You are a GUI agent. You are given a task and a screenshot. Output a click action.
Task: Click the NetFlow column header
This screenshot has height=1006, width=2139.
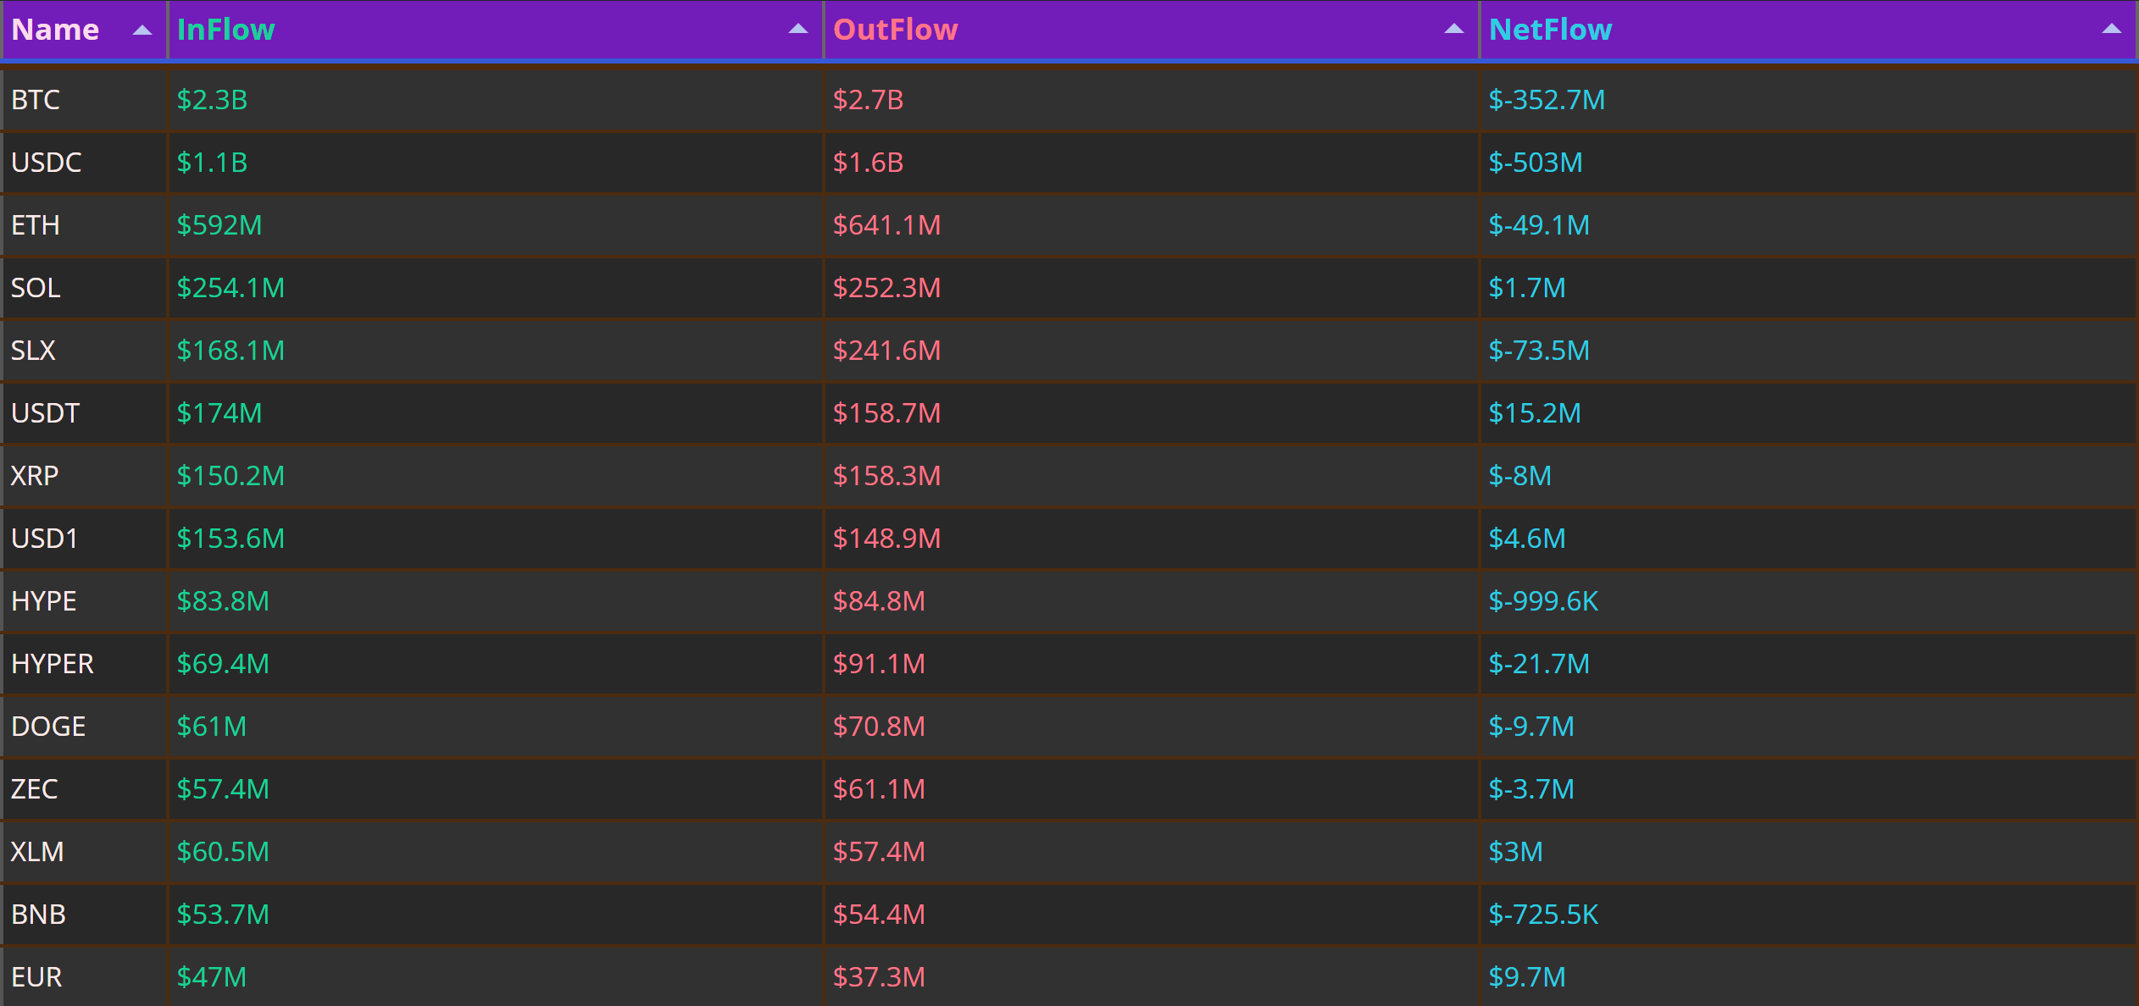tap(1808, 30)
